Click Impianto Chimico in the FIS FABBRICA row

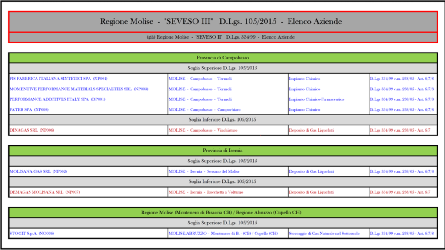pyautogui.click(x=305, y=79)
